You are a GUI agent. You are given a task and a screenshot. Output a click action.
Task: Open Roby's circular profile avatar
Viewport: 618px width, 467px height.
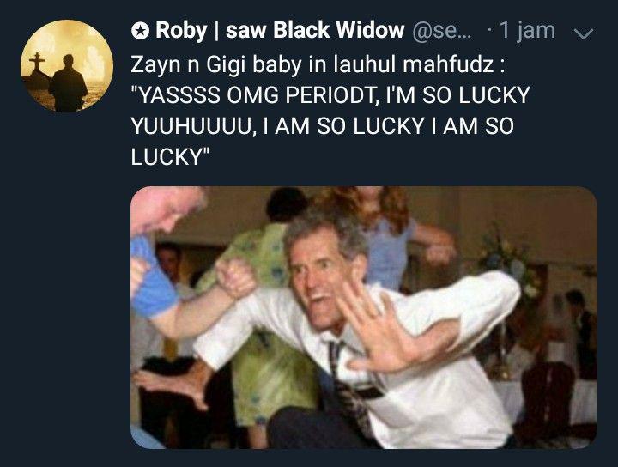(67, 66)
